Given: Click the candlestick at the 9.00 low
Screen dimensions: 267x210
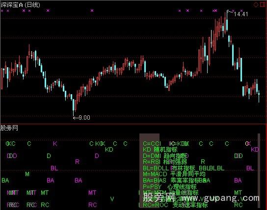Looking at the screenshot, I should 74,107.
